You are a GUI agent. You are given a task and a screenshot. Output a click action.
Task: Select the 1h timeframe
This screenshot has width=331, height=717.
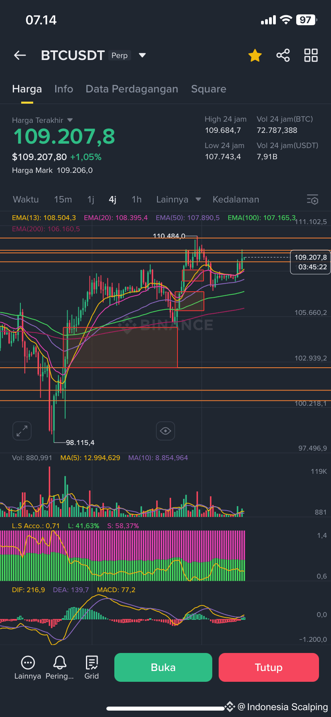(137, 199)
